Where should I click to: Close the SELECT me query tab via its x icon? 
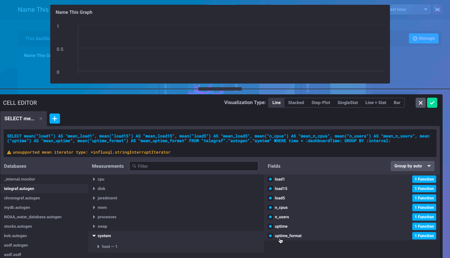[x=40, y=119]
